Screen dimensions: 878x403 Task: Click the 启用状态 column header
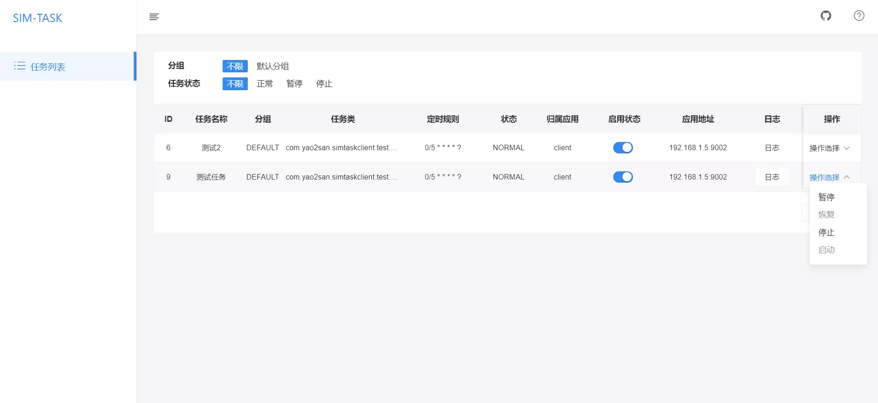tap(624, 119)
